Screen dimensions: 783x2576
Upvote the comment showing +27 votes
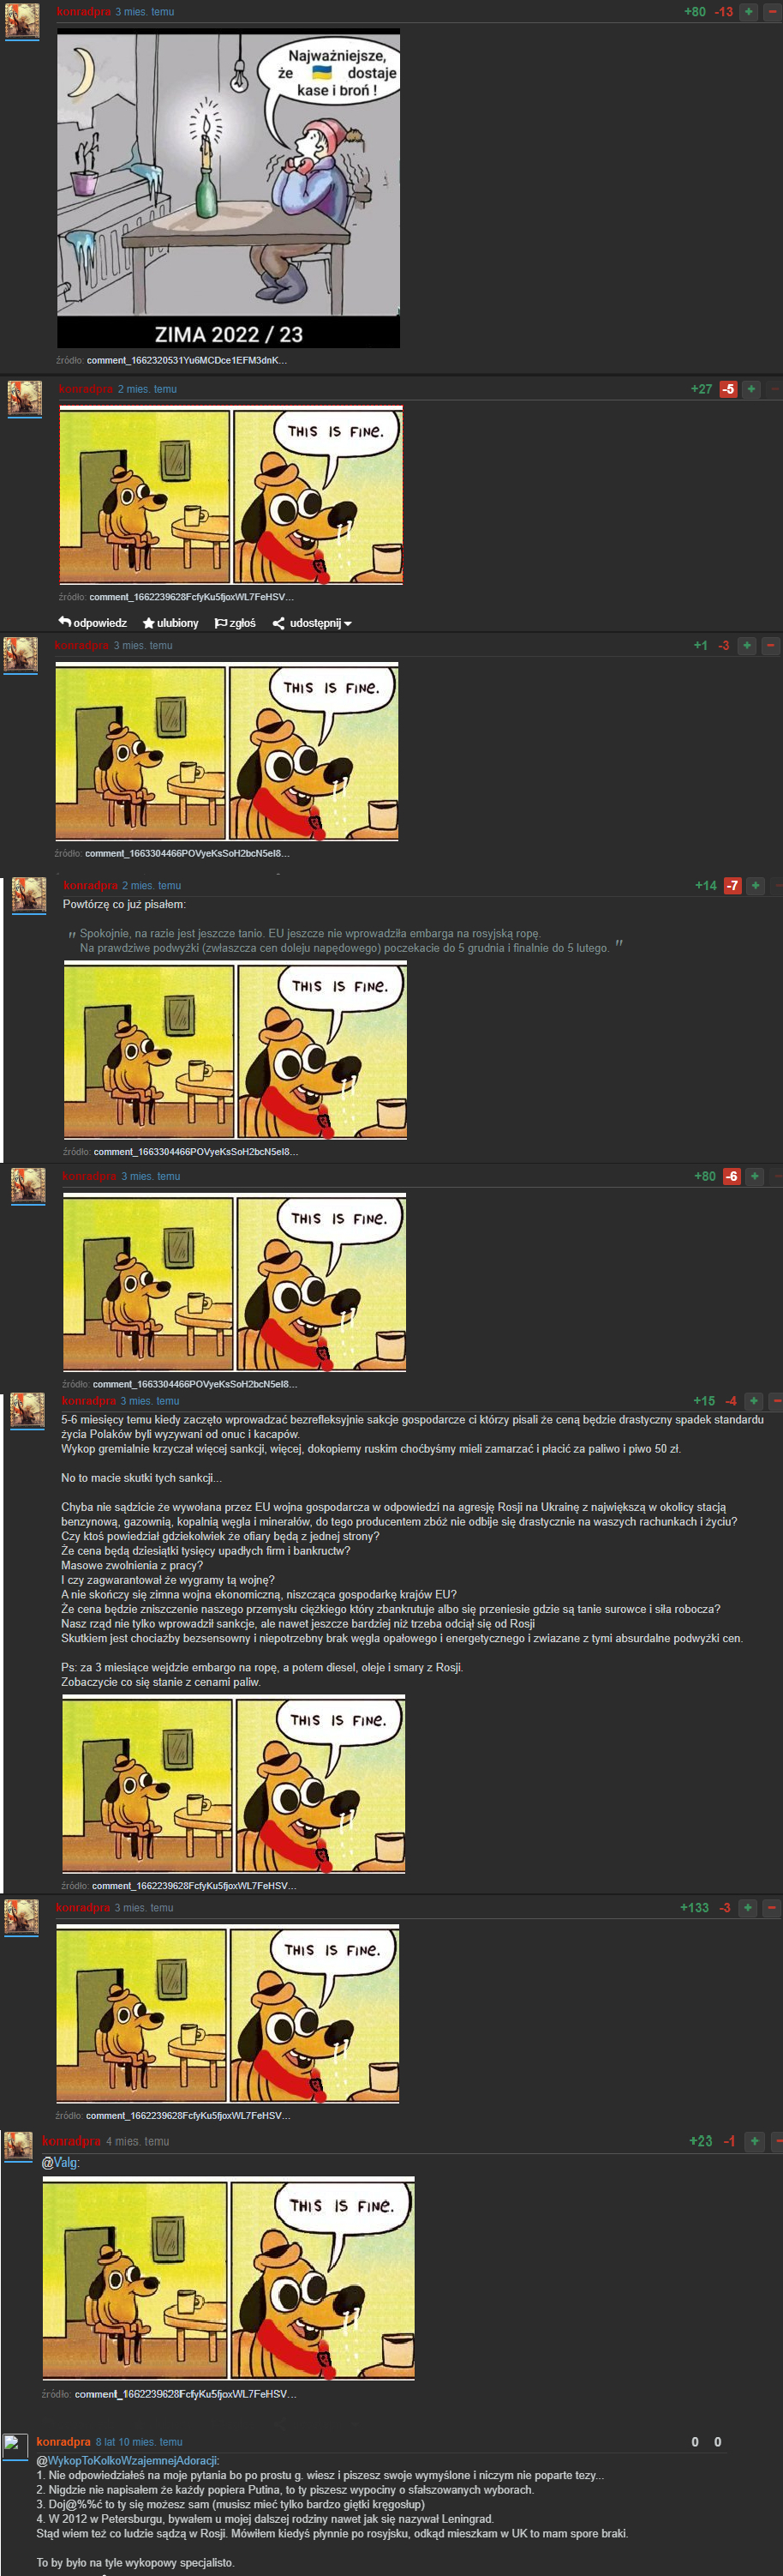751,389
